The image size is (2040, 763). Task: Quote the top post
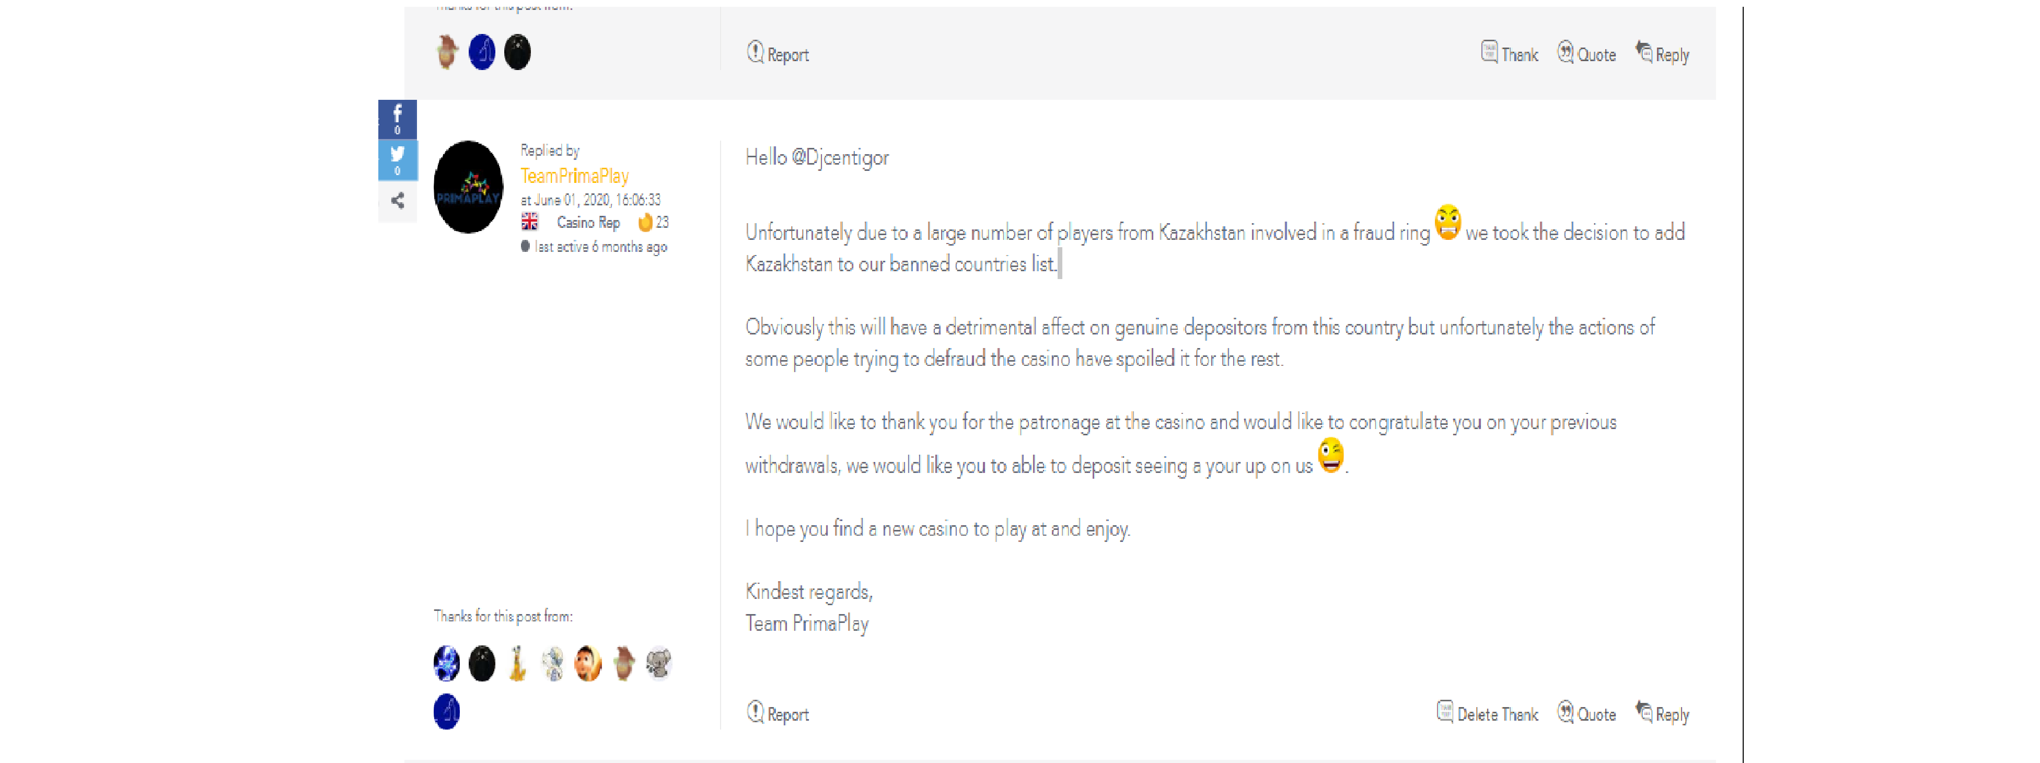1586,54
